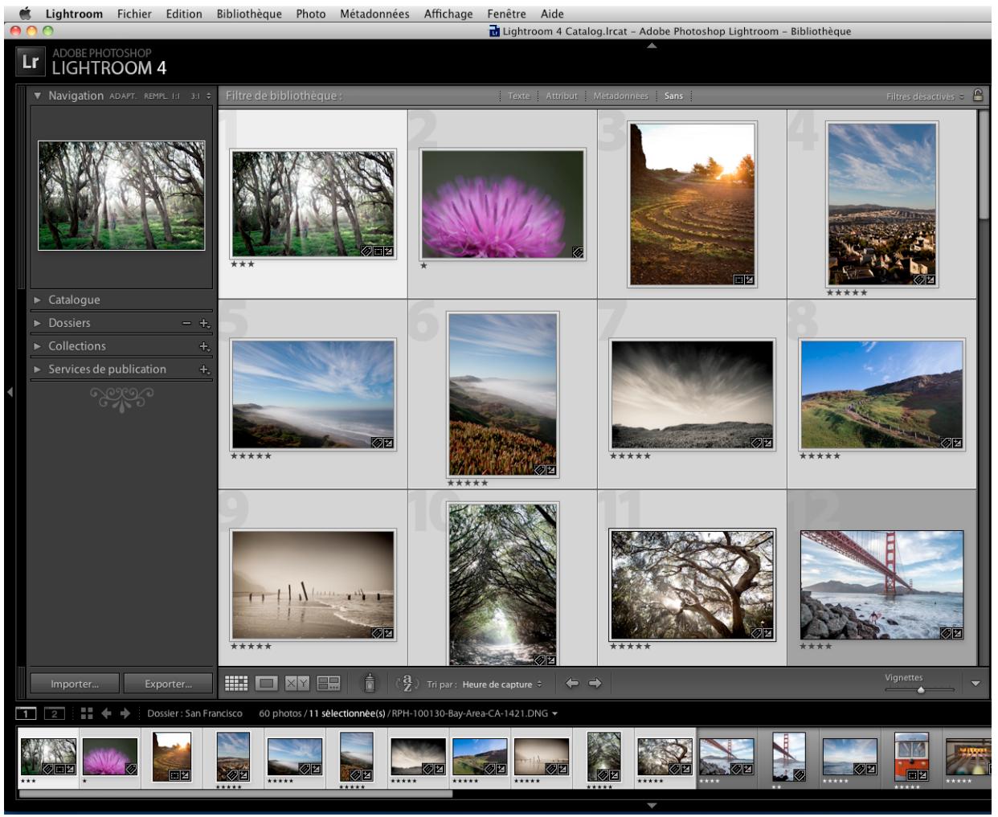The height and width of the screenshot is (817, 998).
Task: Open the Photo menu
Action: click(311, 14)
